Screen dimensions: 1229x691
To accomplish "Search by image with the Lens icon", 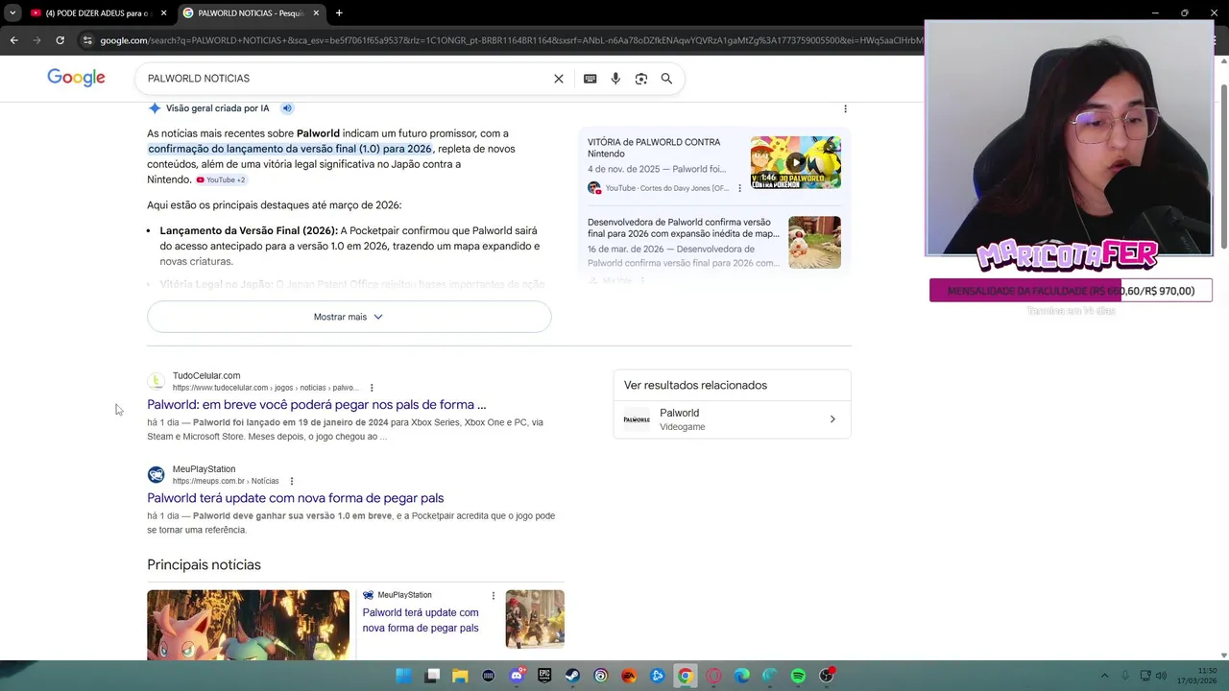I will pyautogui.click(x=641, y=79).
